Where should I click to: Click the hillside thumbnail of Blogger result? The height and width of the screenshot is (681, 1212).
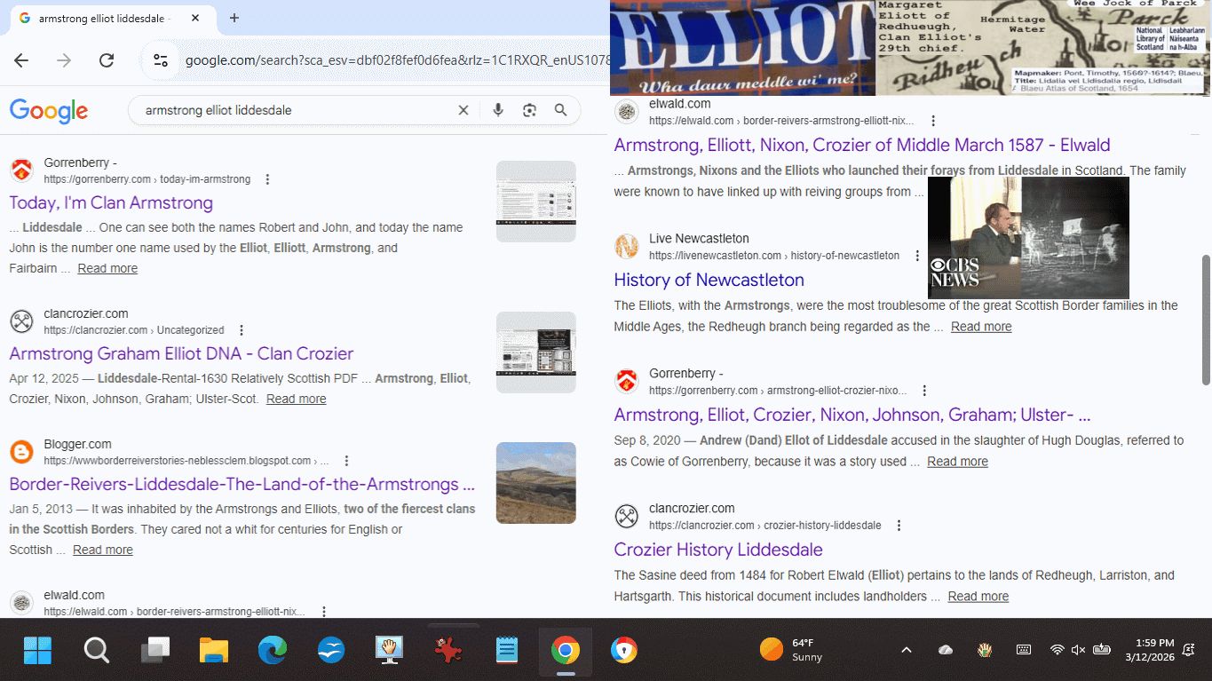[535, 483]
